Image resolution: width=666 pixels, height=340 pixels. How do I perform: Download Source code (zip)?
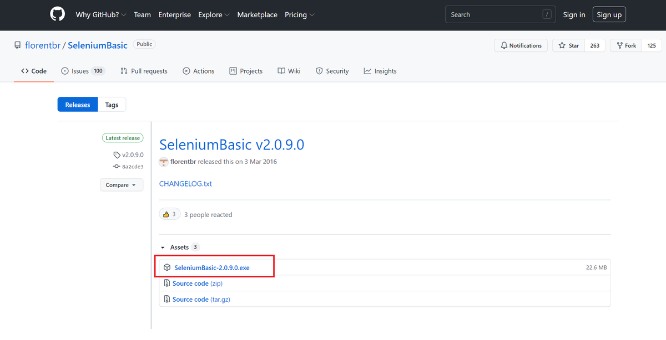click(198, 283)
